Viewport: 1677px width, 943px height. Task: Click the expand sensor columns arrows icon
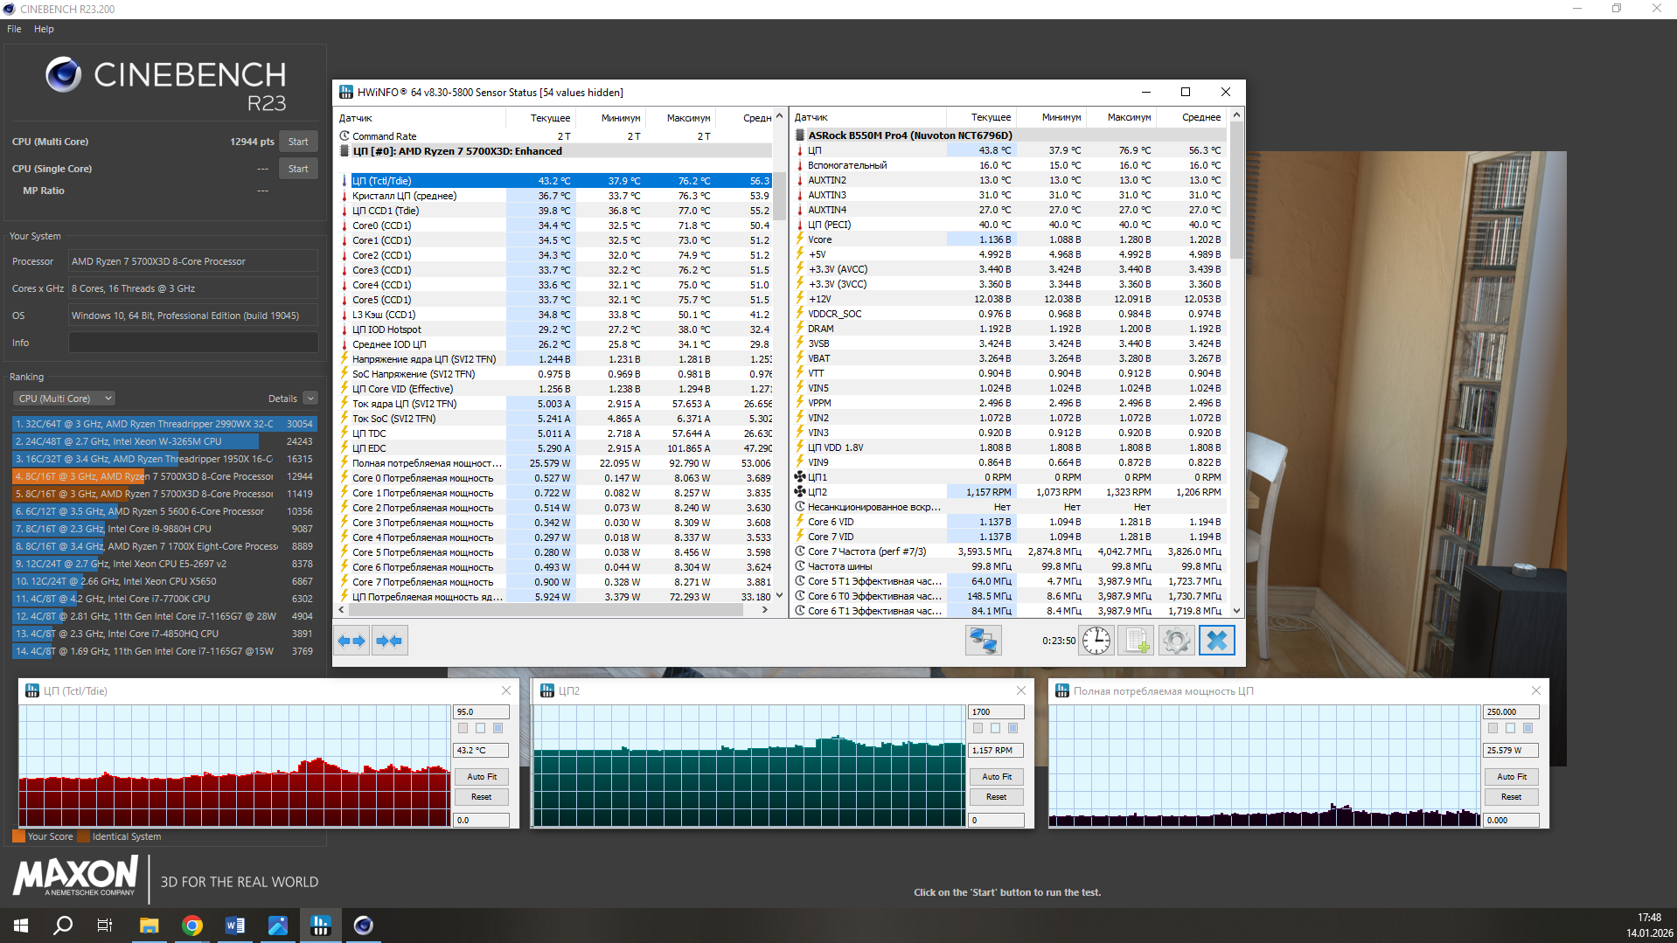[351, 641]
